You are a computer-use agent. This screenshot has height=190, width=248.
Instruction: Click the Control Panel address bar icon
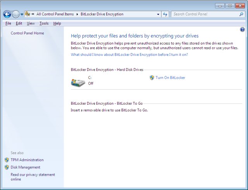point(28,14)
